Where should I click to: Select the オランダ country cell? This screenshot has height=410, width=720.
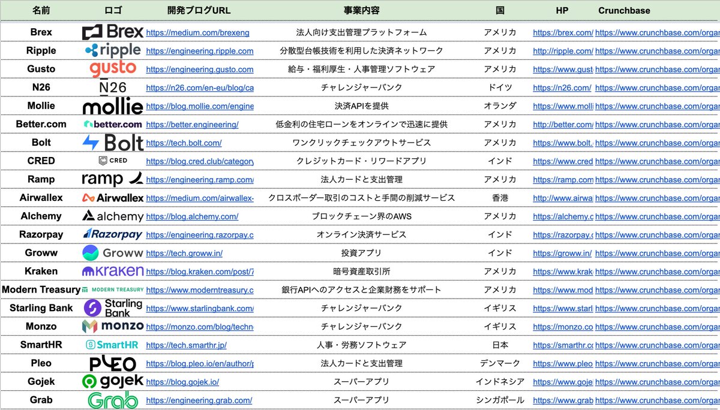point(500,106)
